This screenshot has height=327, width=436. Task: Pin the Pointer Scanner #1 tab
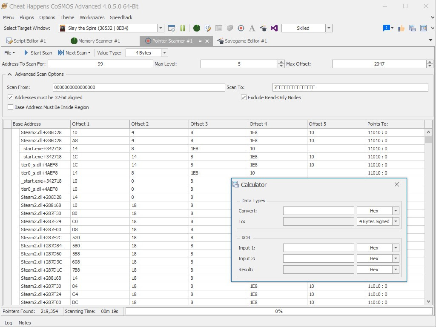tap(200, 41)
